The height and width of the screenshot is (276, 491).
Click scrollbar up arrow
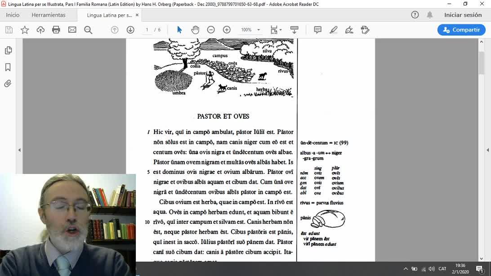pos(481,42)
